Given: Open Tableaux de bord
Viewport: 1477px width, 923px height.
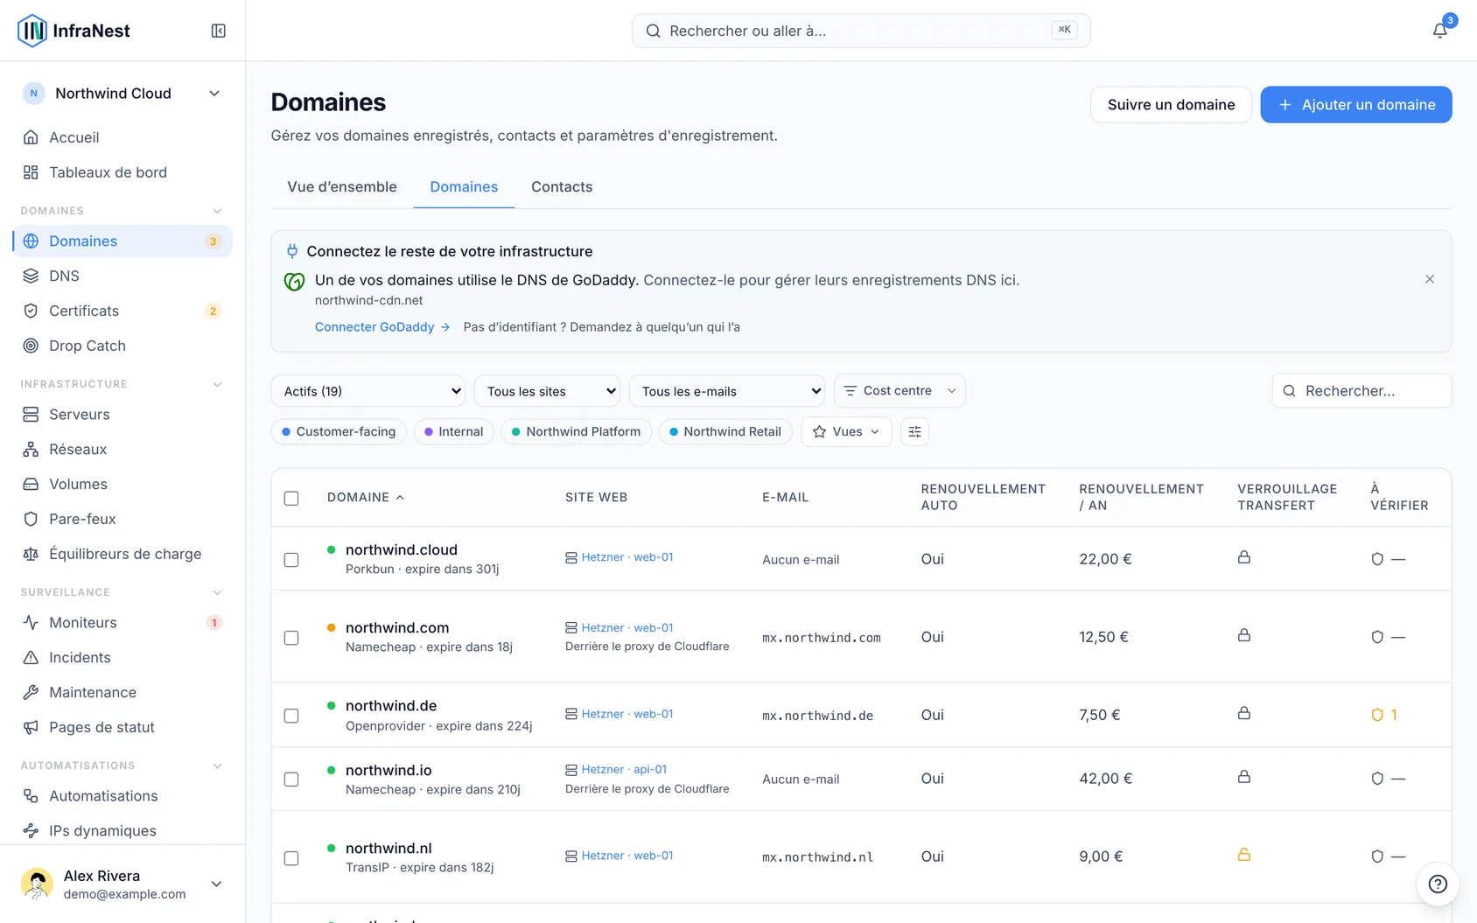Looking at the screenshot, I should tap(122, 172).
